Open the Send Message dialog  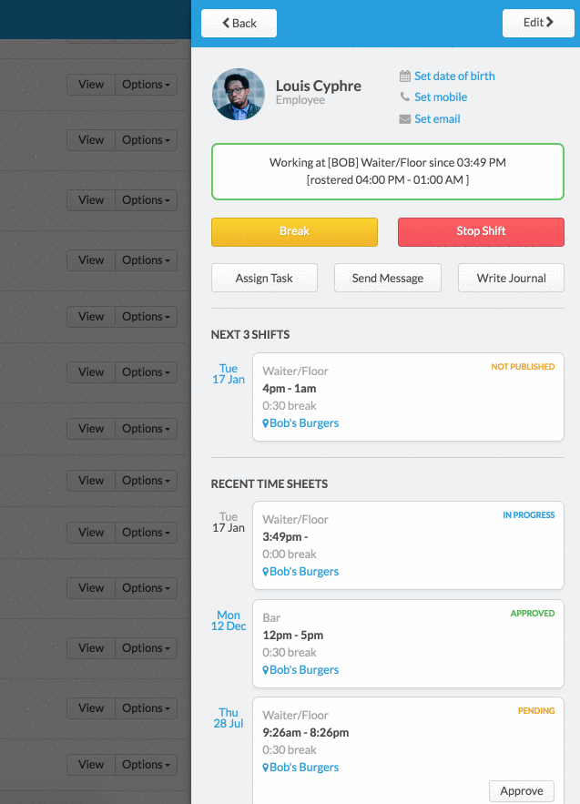388,279
